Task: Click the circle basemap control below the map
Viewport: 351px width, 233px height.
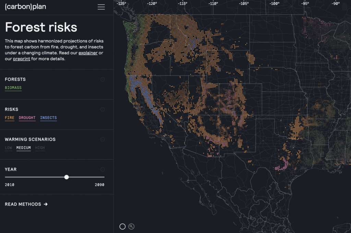Action: [122, 226]
